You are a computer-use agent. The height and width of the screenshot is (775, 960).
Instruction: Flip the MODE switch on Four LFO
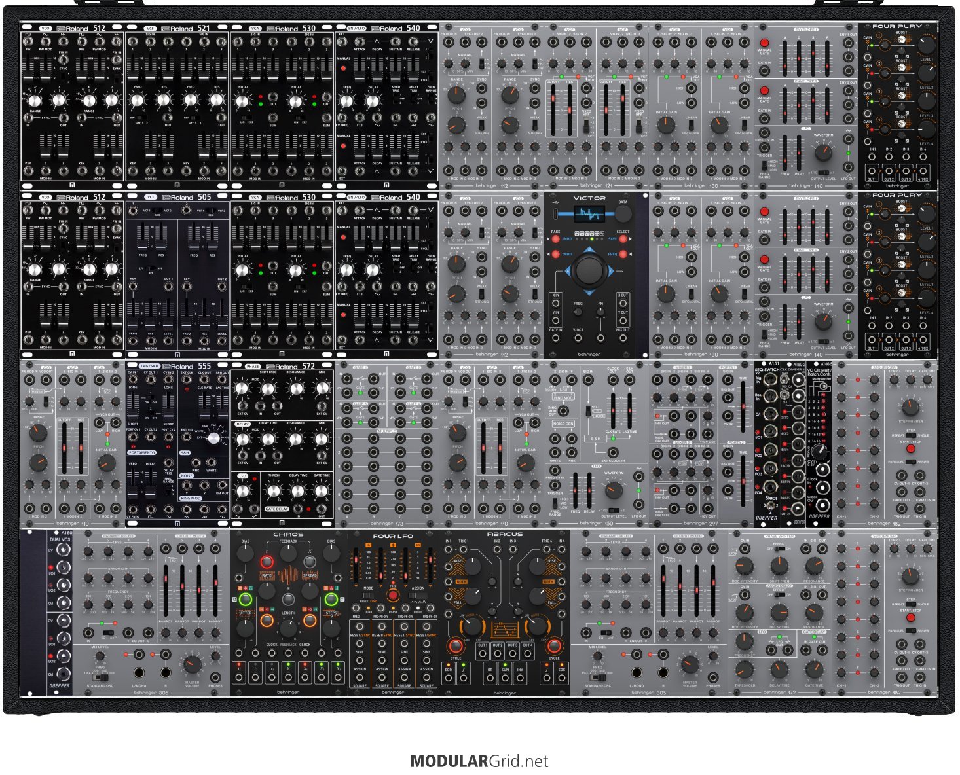tap(369, 595)
